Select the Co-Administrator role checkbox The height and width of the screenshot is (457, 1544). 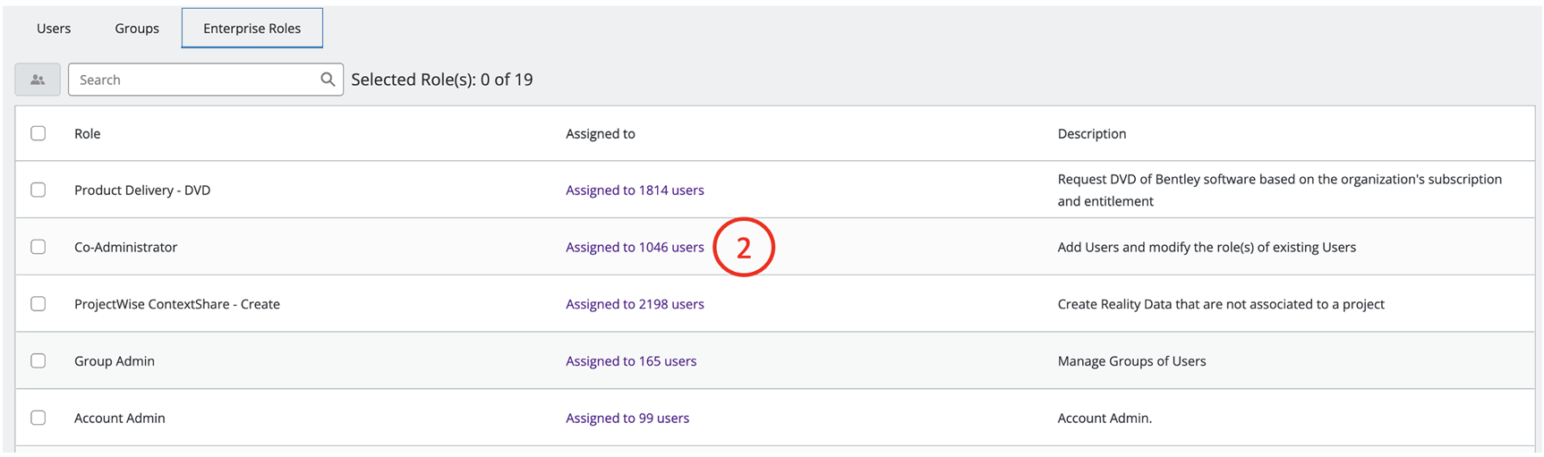(x=38, y=247)
